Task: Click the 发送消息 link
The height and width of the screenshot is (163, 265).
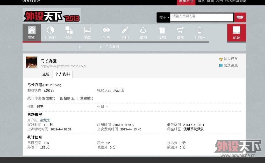Action: pyautogui.click(x=231, y=65)
